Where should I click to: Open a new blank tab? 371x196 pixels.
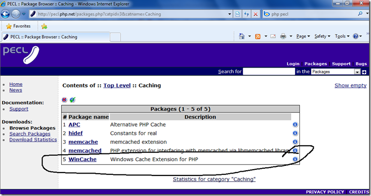(115, 37)
